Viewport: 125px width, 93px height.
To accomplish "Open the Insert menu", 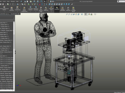I will point(4,1).
